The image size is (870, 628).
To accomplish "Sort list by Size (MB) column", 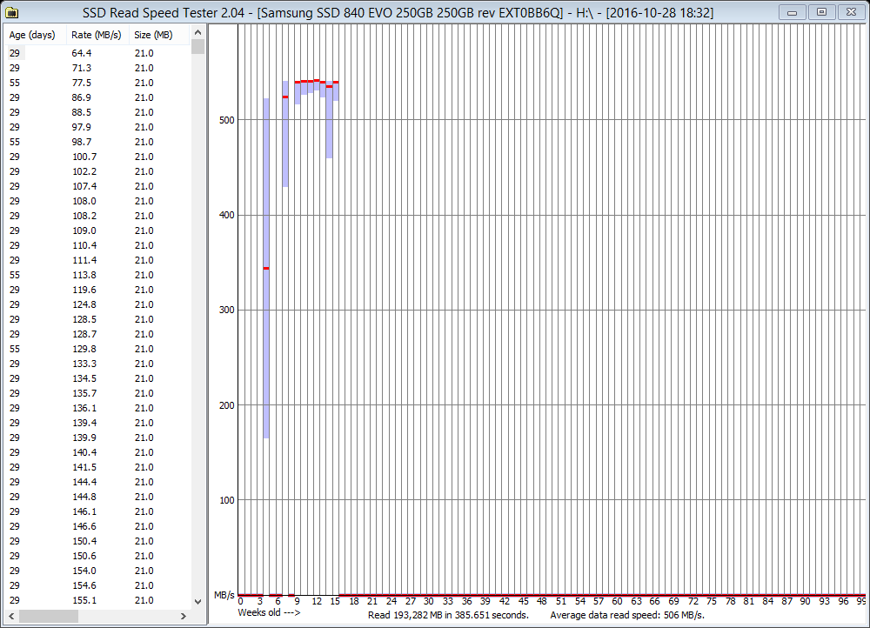I will pos(154,35).
